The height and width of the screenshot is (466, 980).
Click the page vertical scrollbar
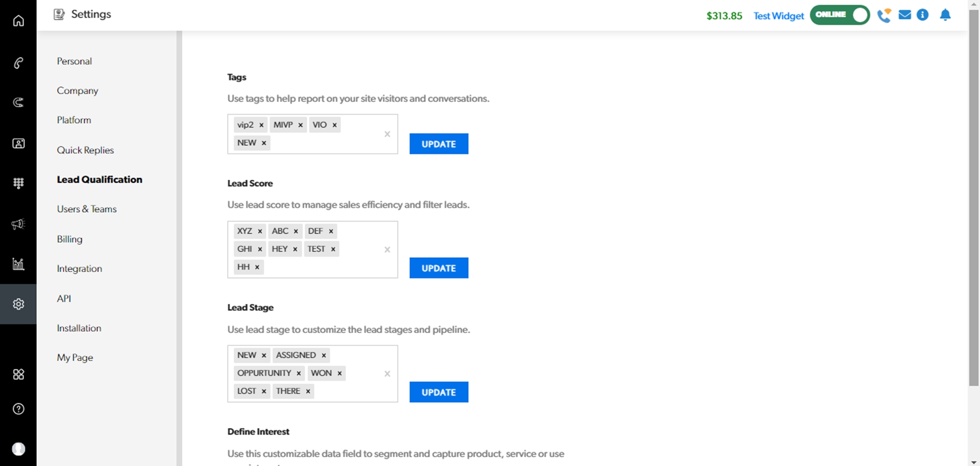pyautogui.click(x=974, y=196)
